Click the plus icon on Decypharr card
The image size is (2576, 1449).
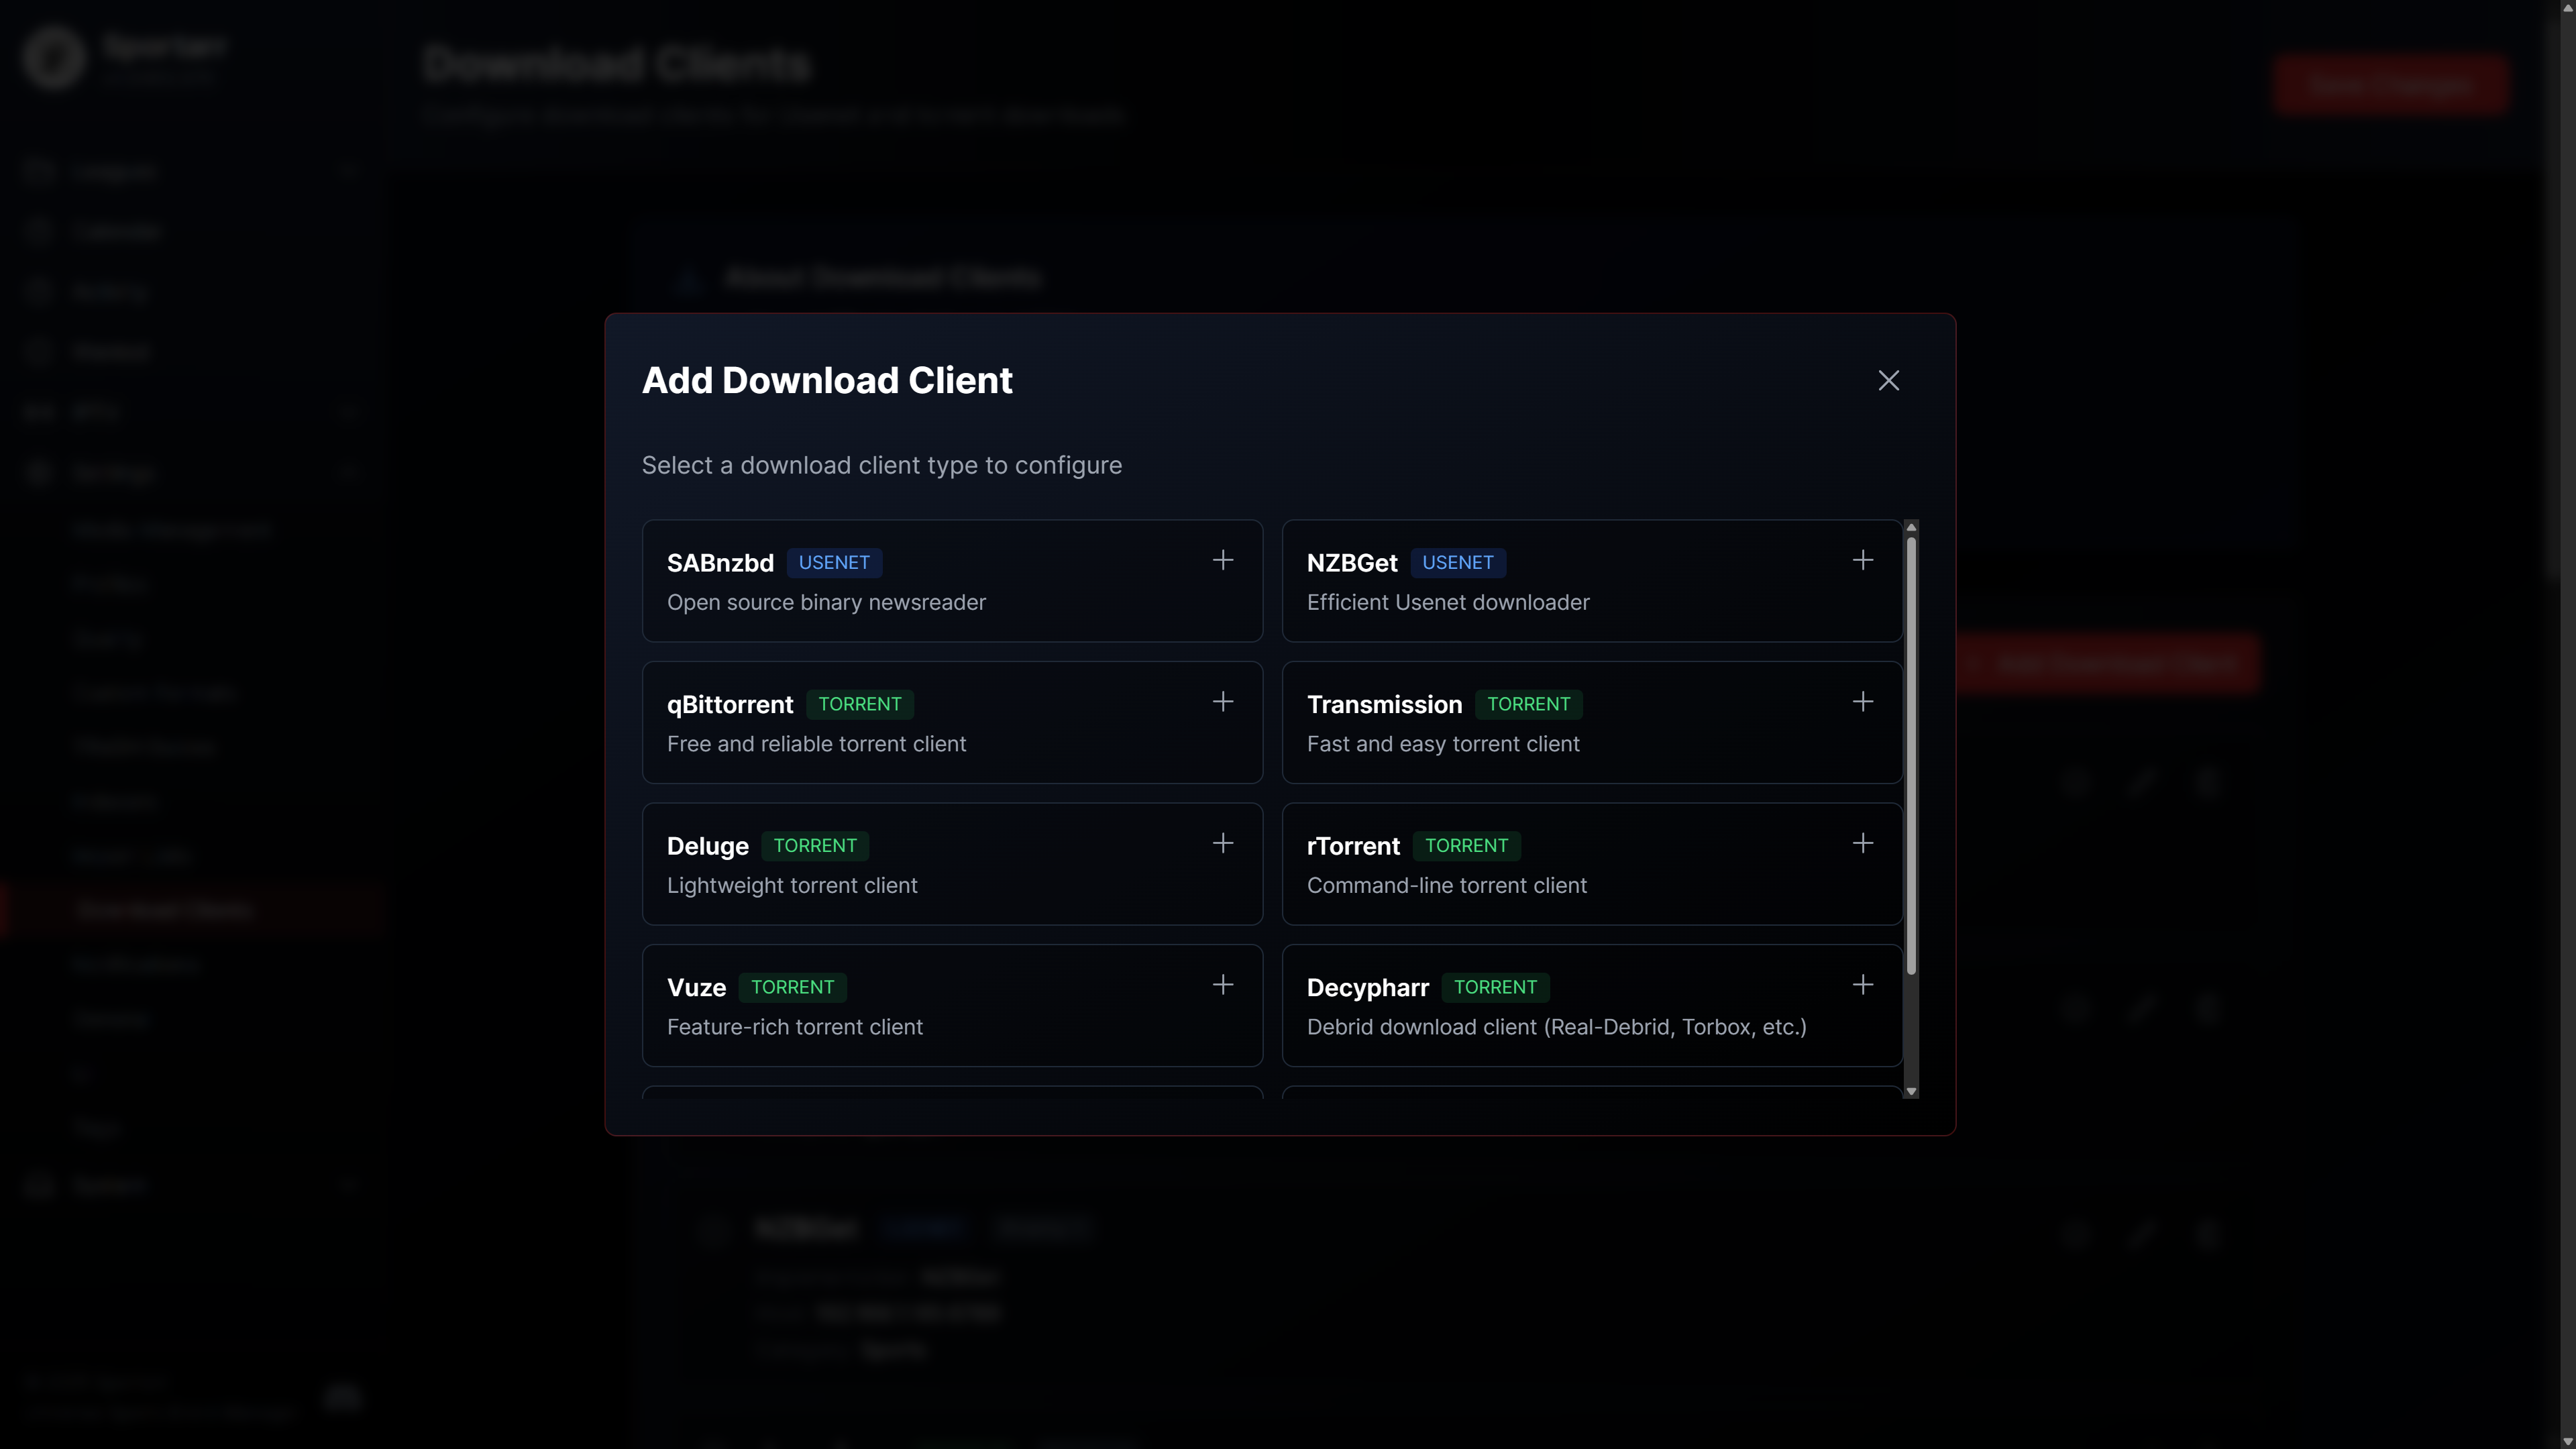1862,985
